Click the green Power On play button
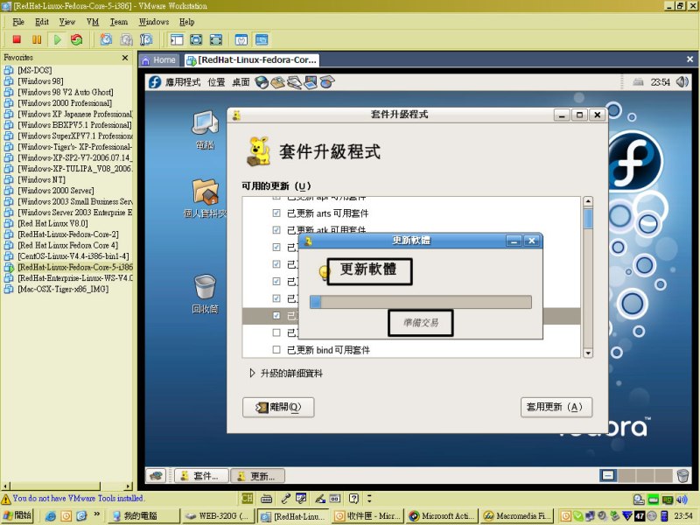This screenshot has height=525, width=700. click(57, 39)
